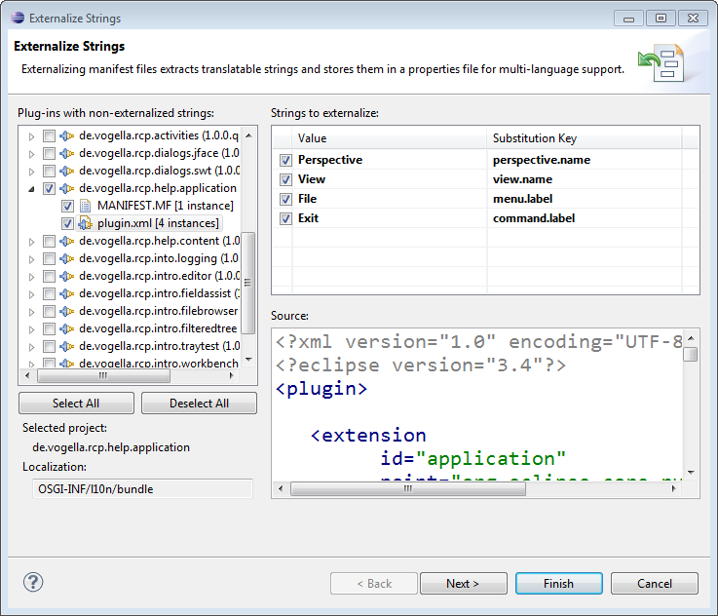Check the de.vogella.rcp.dialogs.jface checkbox

(49, 153)
